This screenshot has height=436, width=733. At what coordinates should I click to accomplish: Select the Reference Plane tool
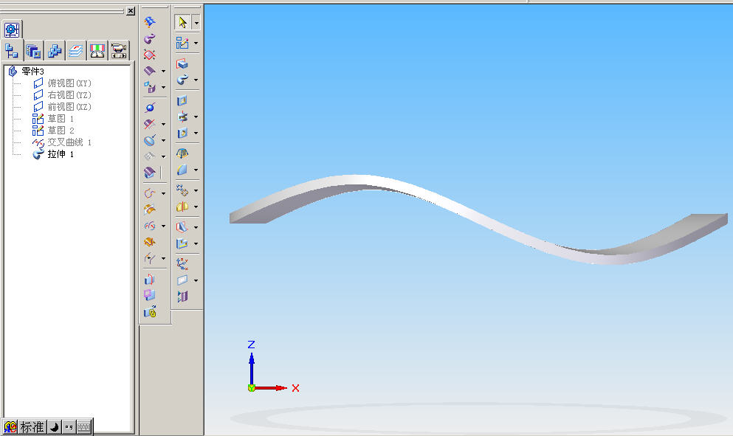click(182, 280)
